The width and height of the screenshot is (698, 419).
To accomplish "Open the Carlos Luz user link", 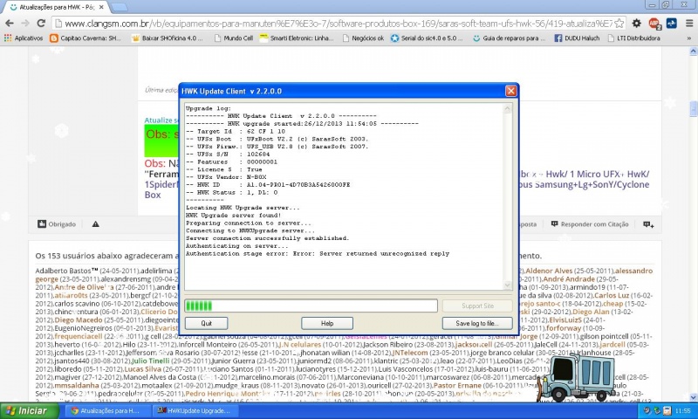I will [612, 296].
